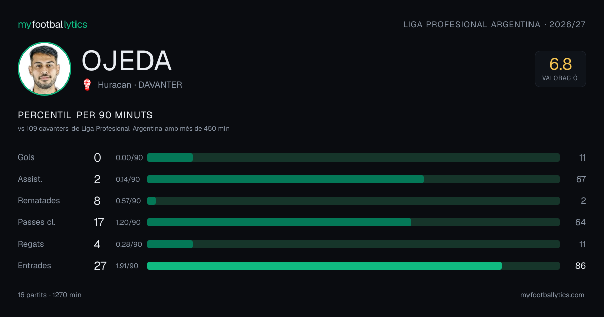Click the Liga Profesional Argentina 2026/27 label
The image size is (604, 317).
pos(495,24)
